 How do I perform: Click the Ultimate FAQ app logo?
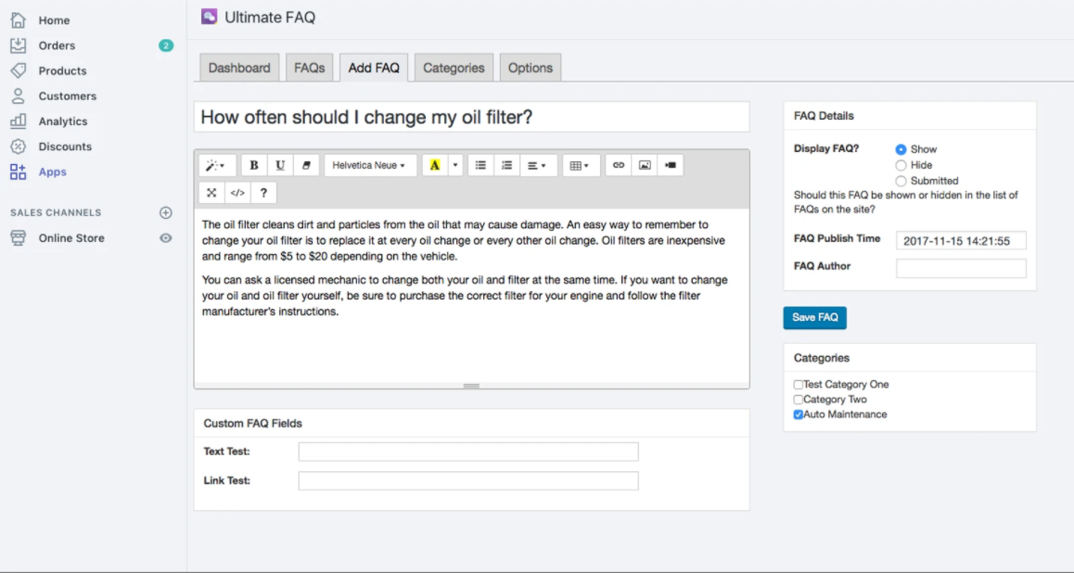click(x=209, y=17)
